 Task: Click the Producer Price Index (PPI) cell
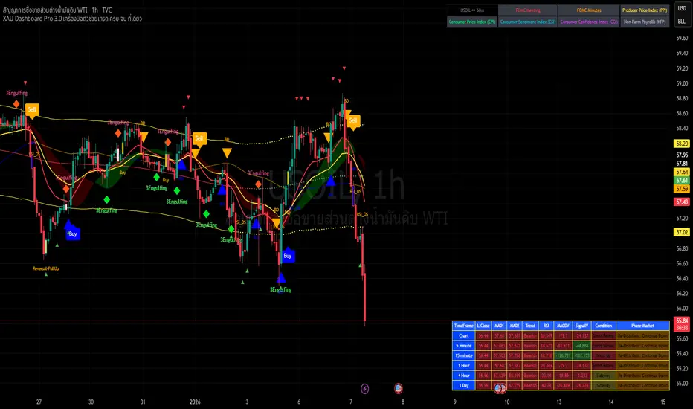tap(645, 10)
